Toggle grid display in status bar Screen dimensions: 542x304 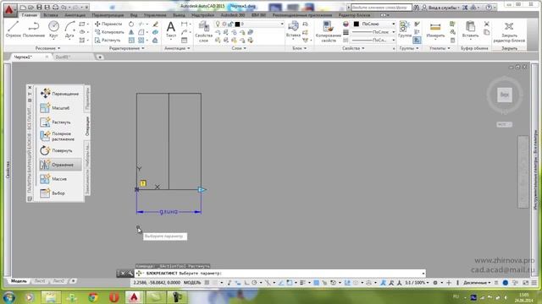[x=207, y=283]
